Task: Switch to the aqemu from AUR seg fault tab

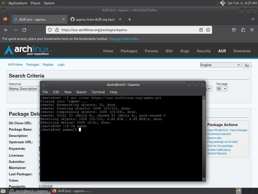Action: [x=95, y=19]
